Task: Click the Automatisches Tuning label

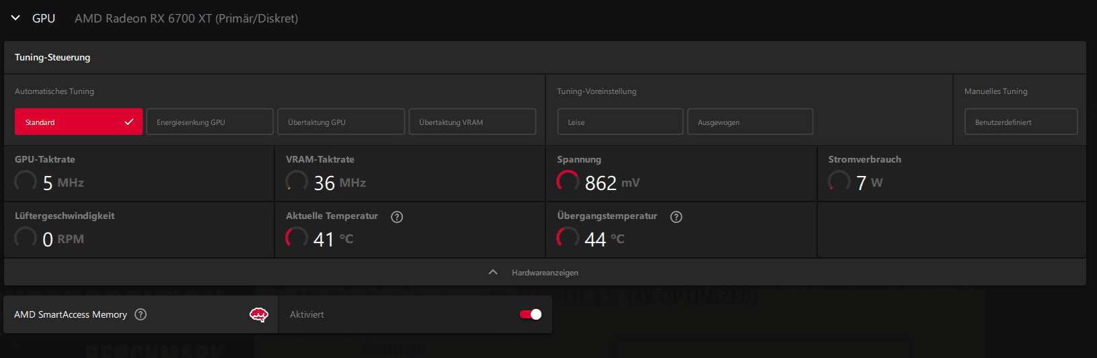Action: [54, 91]
